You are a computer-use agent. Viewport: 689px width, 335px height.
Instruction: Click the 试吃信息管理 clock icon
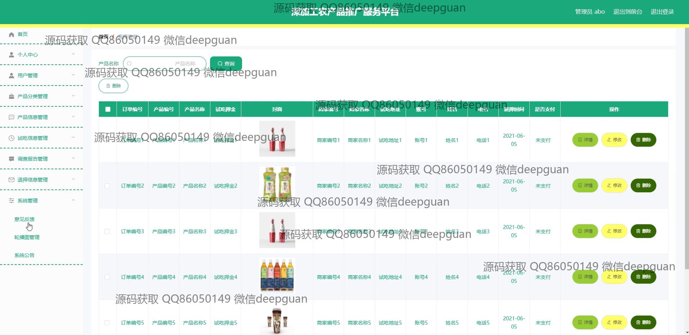click(12, 138)
